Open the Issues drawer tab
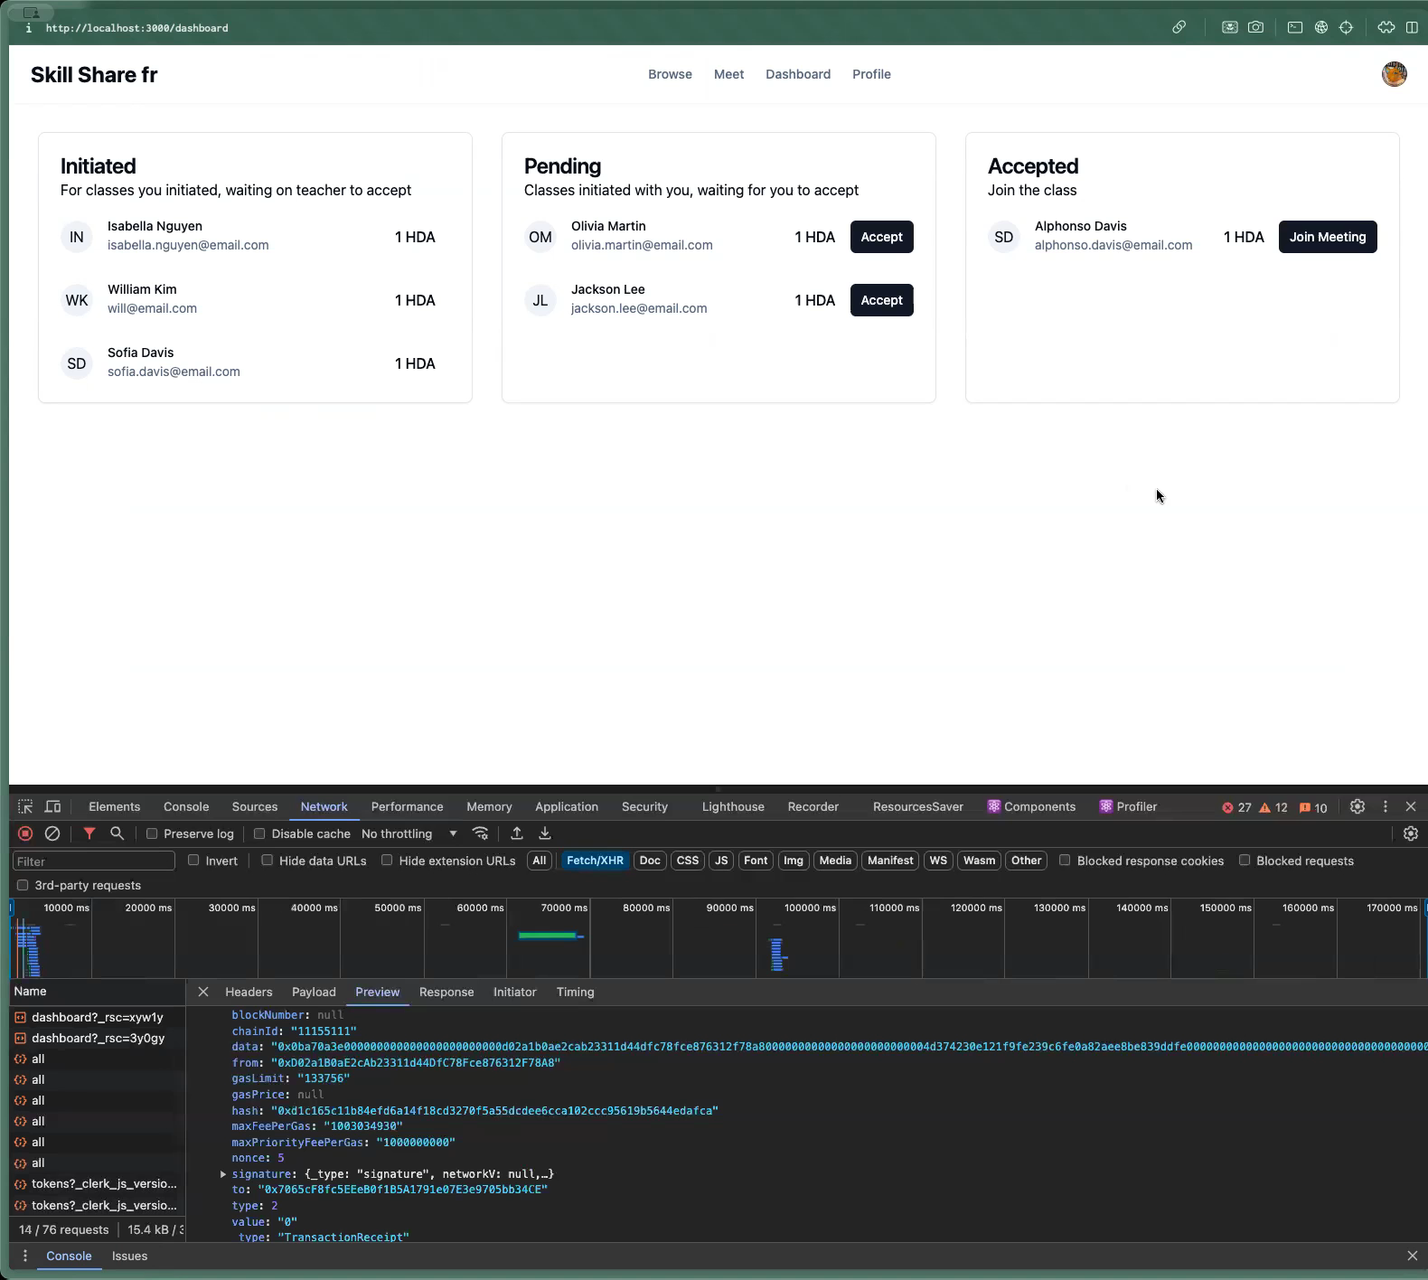This screenshot has width=1428, height=1280. tap(129, 1256)
